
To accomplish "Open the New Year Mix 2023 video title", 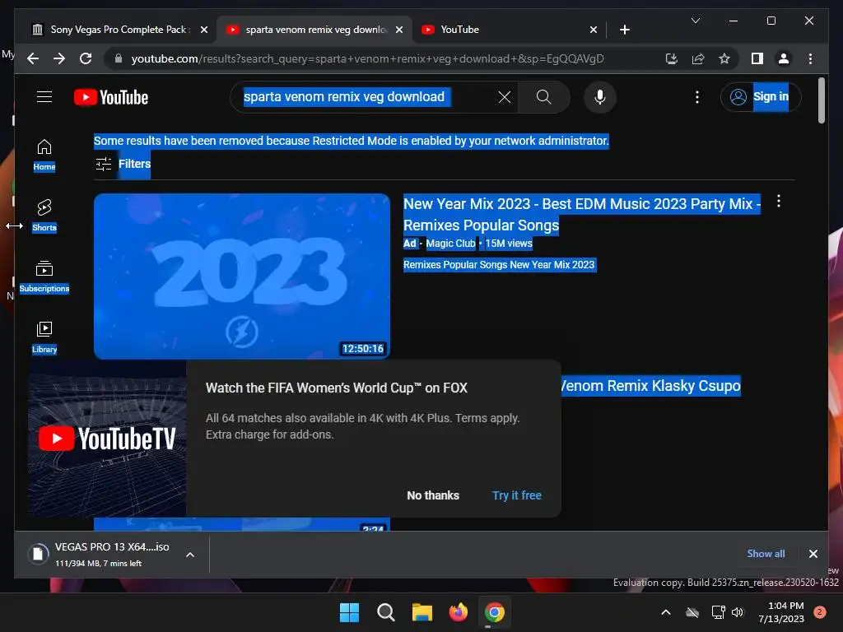I will [x=582, y=215].
